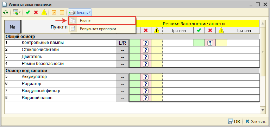The width and height of the screenshot is (270, 127).
Task: Click the № header cell
Action: pos(12,27)
